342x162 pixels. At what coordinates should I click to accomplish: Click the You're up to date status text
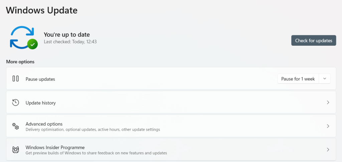click(67, 35)
